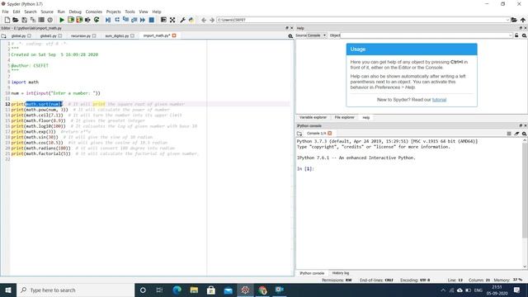The width and height of the screenshot is (528, 297).
Task: Run current cell and advance
Action: 79,20
